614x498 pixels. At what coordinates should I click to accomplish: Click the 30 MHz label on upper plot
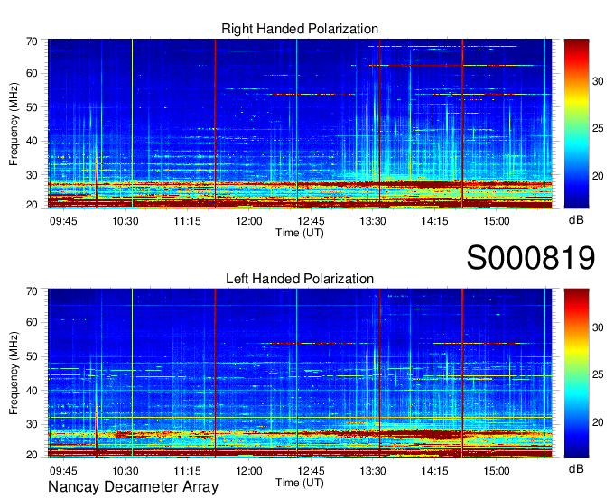[x=32, y=175]
